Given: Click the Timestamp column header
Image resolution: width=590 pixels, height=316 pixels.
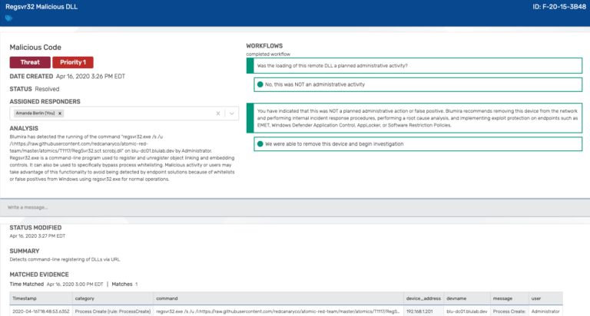Looking at the screenshot, I should click(x=41, y=298).
